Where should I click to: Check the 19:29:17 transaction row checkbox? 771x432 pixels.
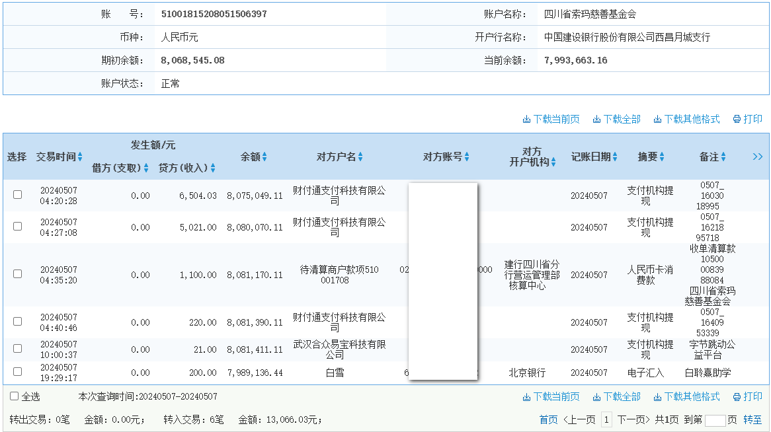pos(18,371)
